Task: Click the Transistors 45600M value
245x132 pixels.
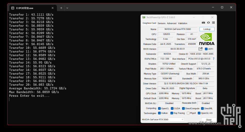Action: click(x=192, y=44)
